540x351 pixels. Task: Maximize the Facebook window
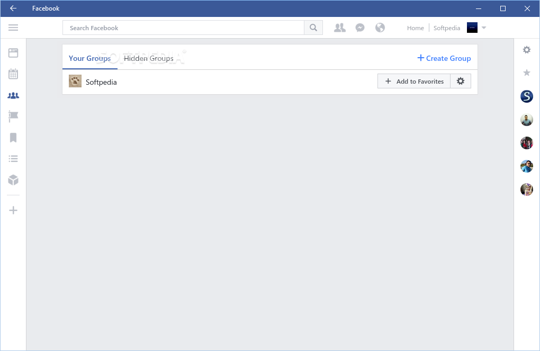tap(503, 8)
